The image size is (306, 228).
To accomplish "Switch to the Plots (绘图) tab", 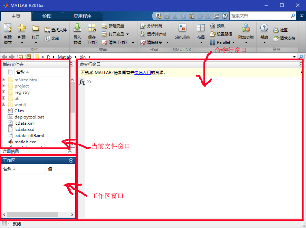I will [x=47, y=16].
